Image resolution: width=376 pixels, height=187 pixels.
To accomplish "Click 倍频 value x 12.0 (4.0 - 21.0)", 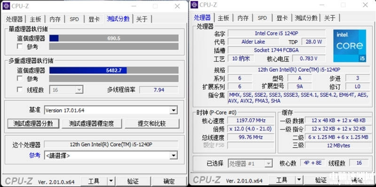I will pyautogui.click(x=251, y=129).
